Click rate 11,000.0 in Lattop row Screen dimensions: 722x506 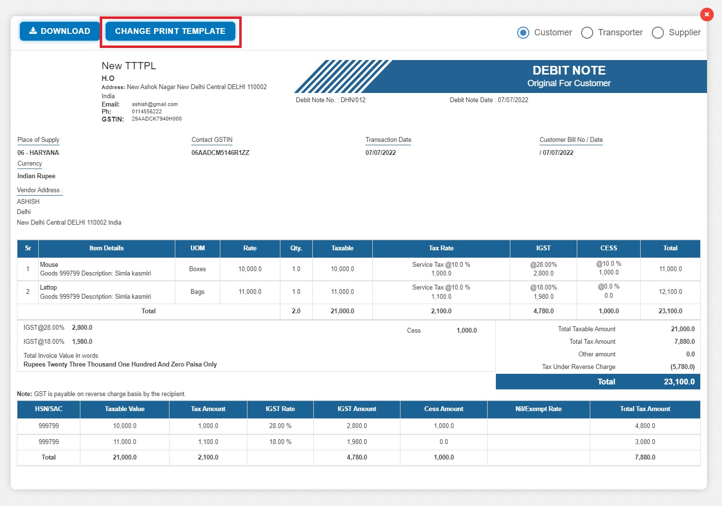tap(250, 291)
